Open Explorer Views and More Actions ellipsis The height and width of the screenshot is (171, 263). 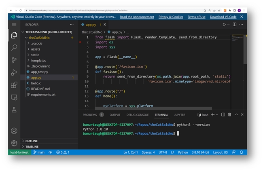click(72, 25)
